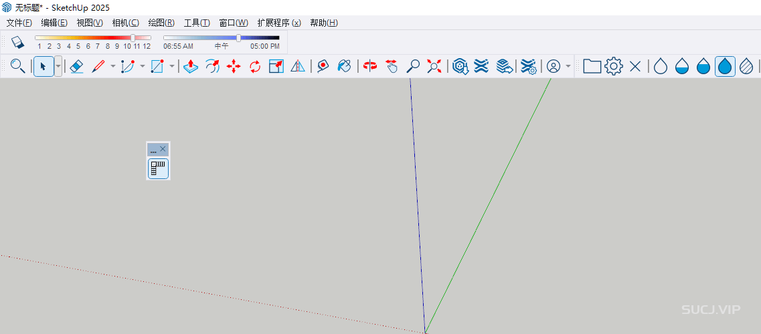Image resolution: width=761 pixels, height=334 pixels.
Task: Activate the Push/Pull tool
Action: (191, 66)
